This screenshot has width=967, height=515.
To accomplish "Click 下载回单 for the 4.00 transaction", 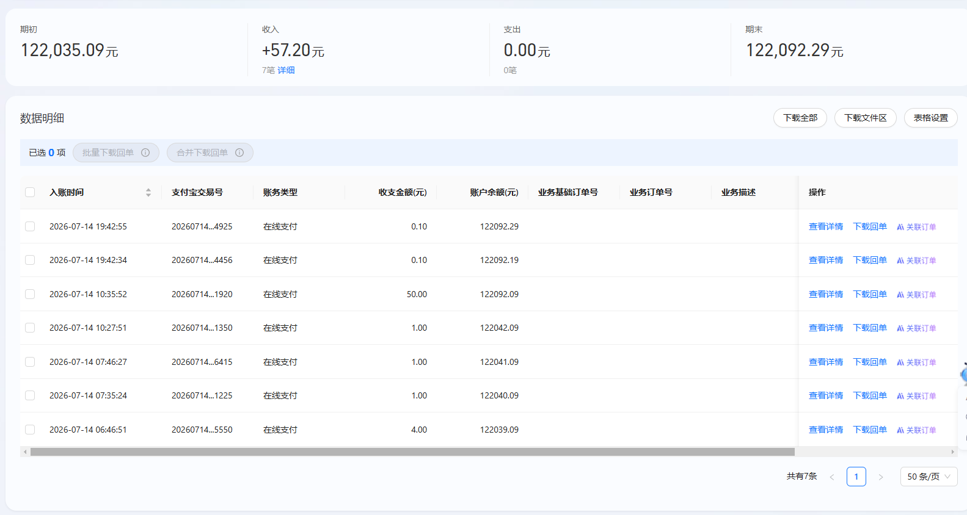I will click(870, 430).
